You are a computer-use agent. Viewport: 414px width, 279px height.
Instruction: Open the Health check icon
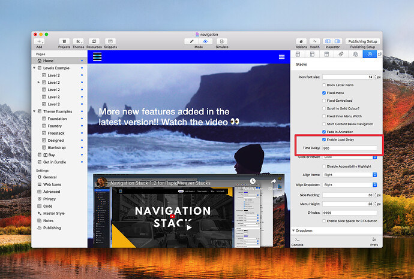pyautogui.click(x=315, y=41)
